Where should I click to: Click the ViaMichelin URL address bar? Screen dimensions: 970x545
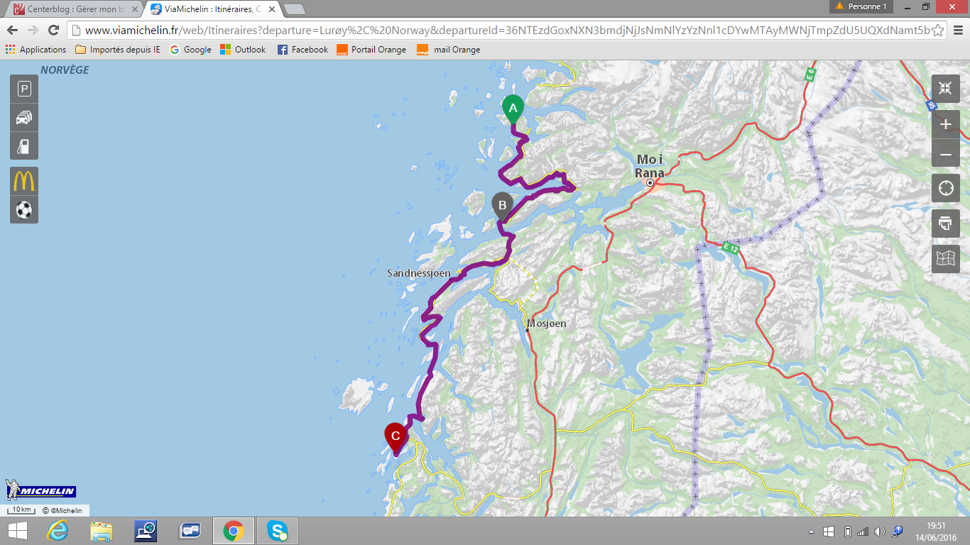497,30
